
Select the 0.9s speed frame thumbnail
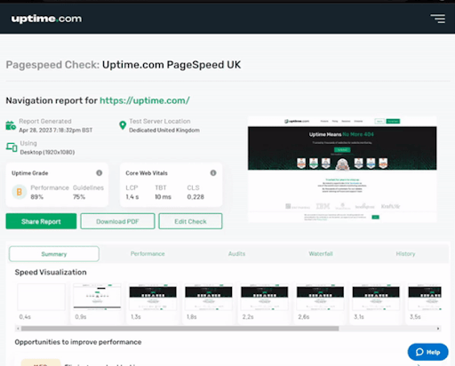coord(97,297)
